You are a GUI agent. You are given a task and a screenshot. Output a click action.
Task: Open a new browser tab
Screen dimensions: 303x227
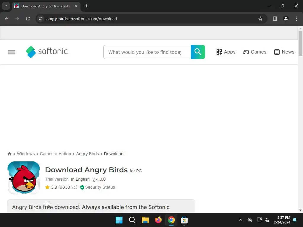point(86,6)
